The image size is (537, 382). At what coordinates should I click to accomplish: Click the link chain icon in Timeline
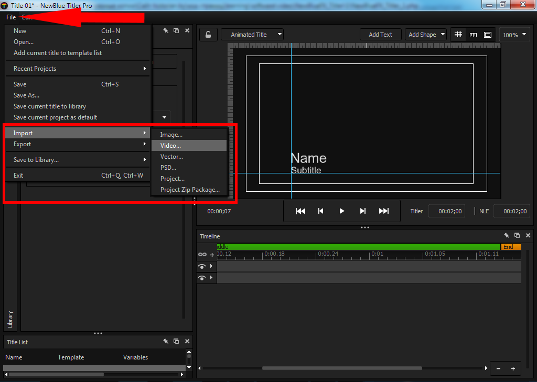coord(202,255)
